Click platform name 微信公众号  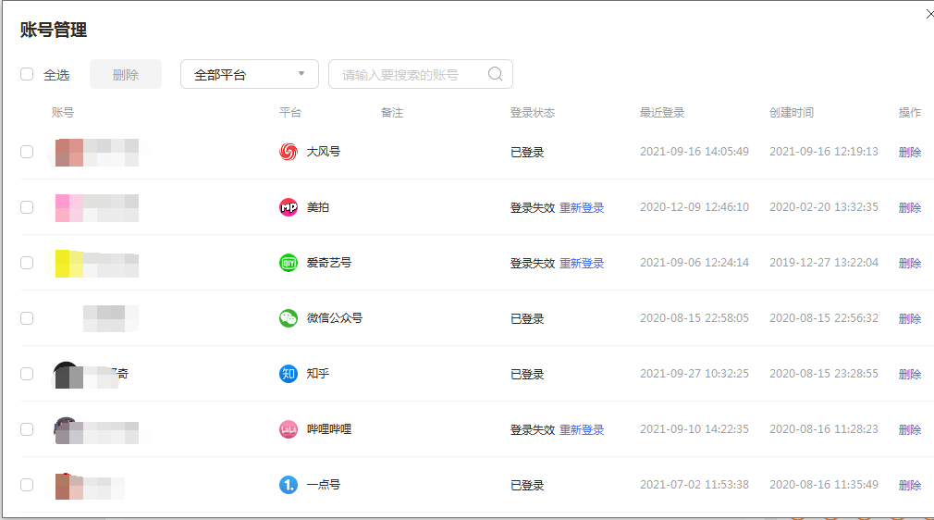point(334,318)
